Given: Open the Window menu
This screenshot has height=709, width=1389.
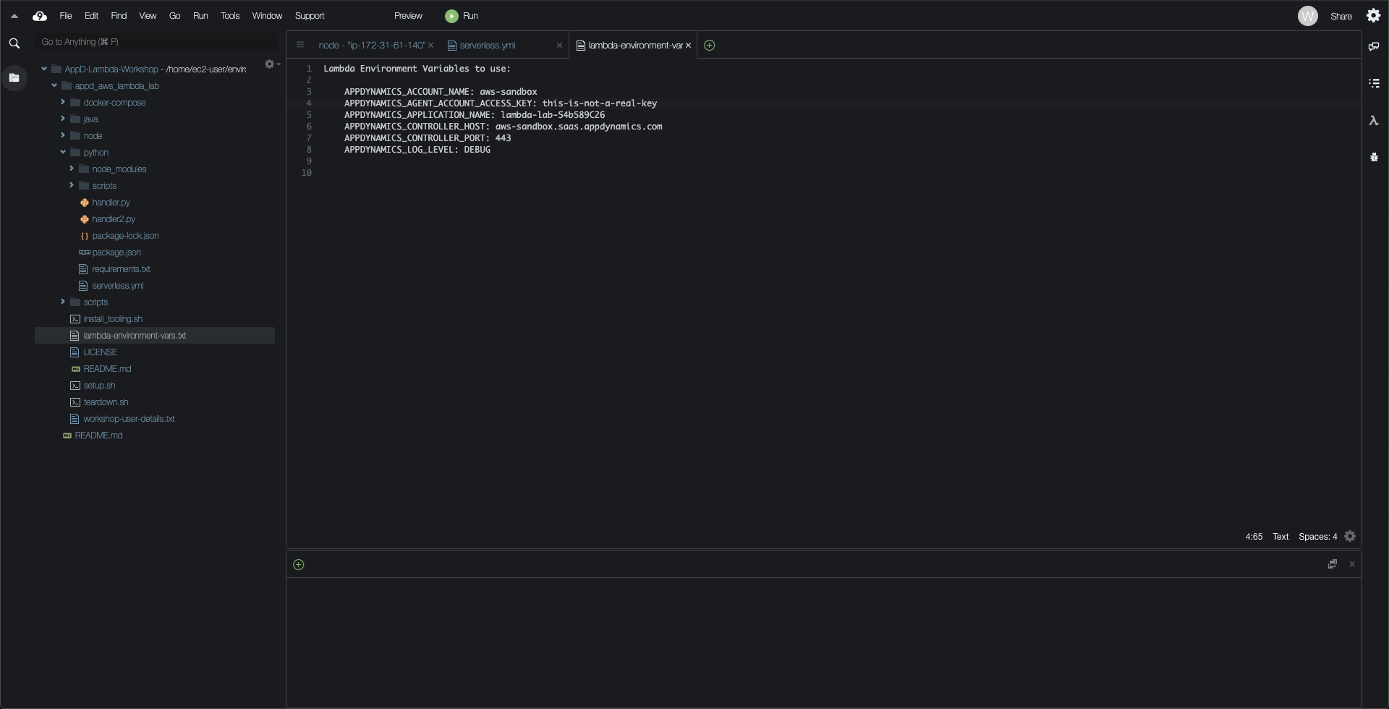Looking at the screenshot, I should tap(266, 16).
